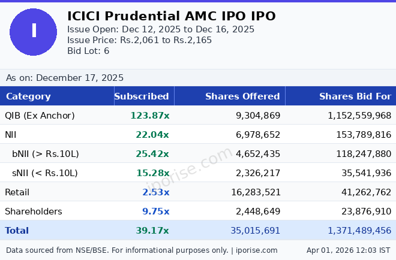This screenshot has width=396, height=260.
Task: Click the 9.75x Shareholders subscription value
Action: [155, 211]
